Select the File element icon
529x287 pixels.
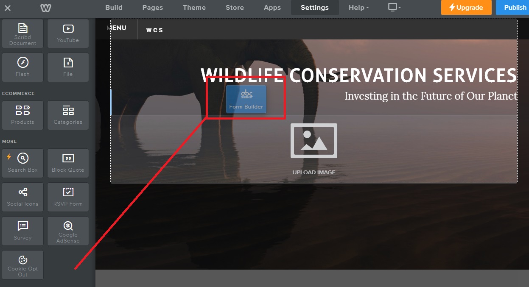[68, 63]
